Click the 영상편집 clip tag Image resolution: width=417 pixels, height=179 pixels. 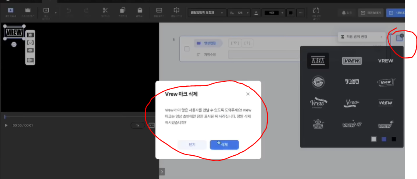point(208,43)
